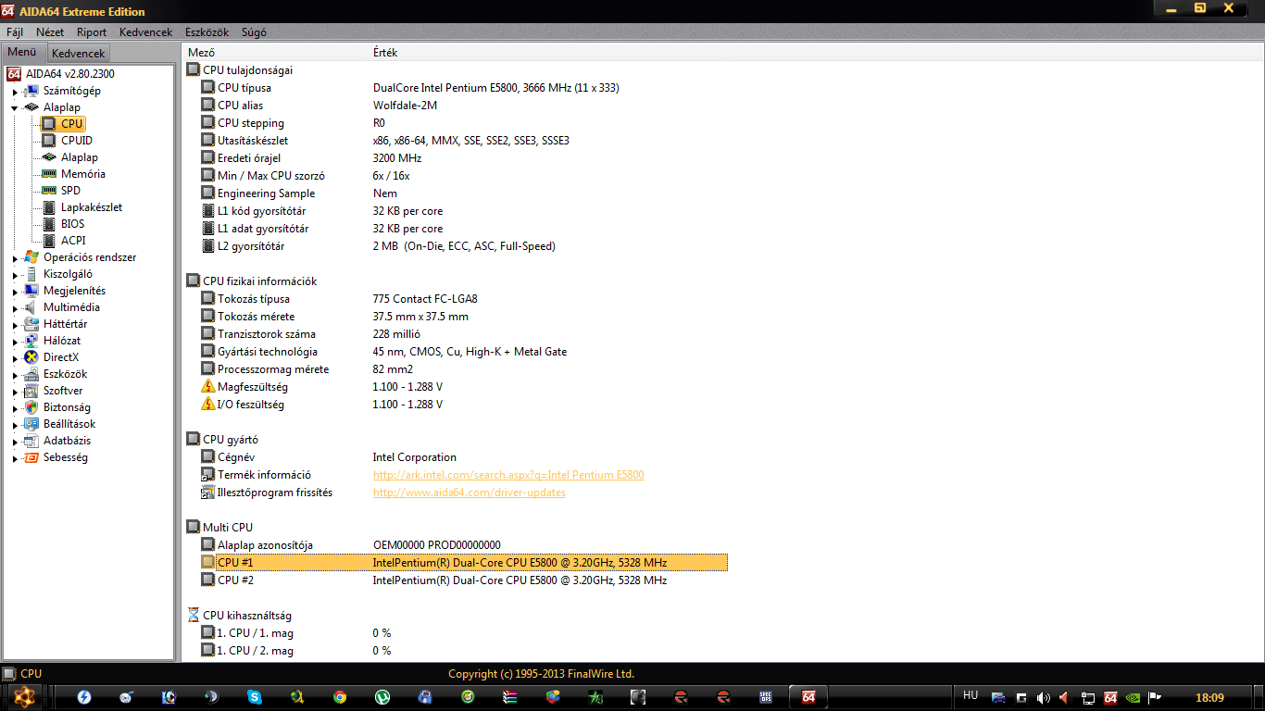The height and width of the screenshot is (711, 1265).
Task: Click the Hálózat network icon
Action: tap(31, 341)
